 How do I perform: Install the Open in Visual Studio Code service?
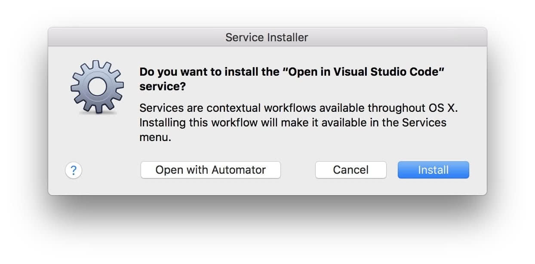point(433,170)
